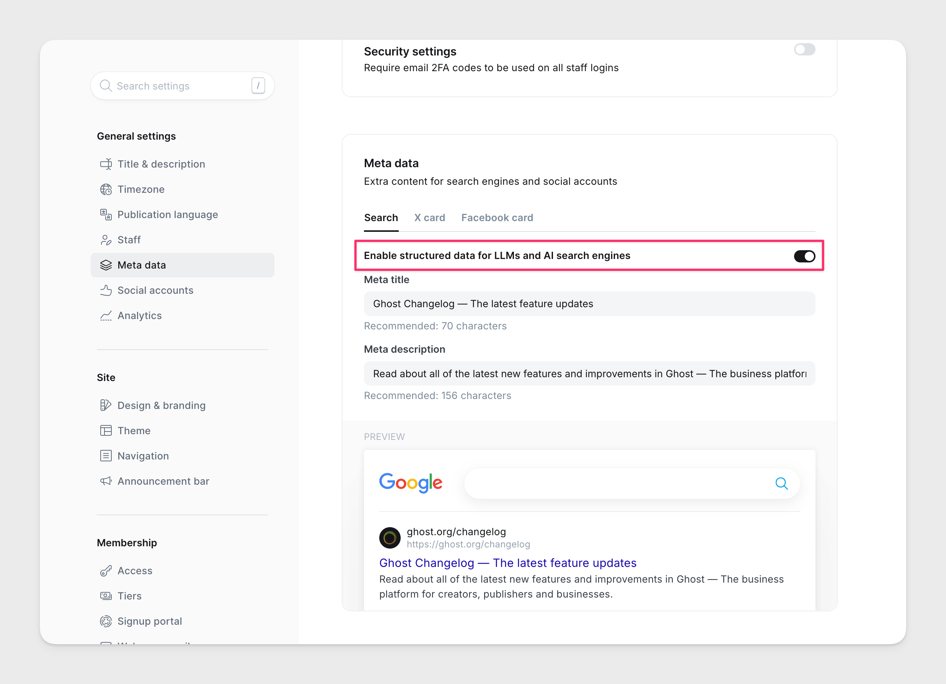Disable structured data for LLMs toggle
This screenshot has height=684, width=946.
pyautogui.click(x=804, y=256)
